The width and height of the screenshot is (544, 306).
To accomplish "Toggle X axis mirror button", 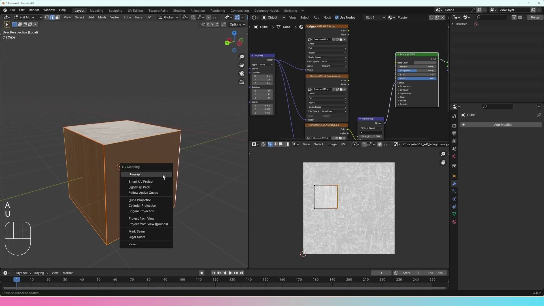I will pos(208,25).
